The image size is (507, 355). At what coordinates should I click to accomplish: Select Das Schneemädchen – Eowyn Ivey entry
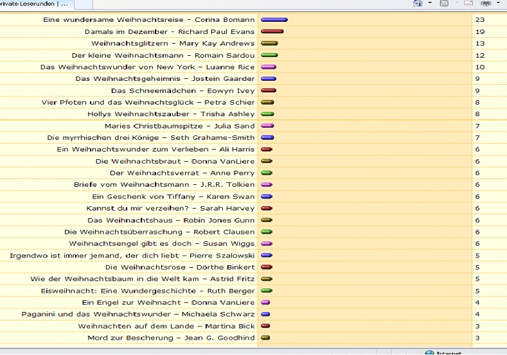[x=182, y=91]
